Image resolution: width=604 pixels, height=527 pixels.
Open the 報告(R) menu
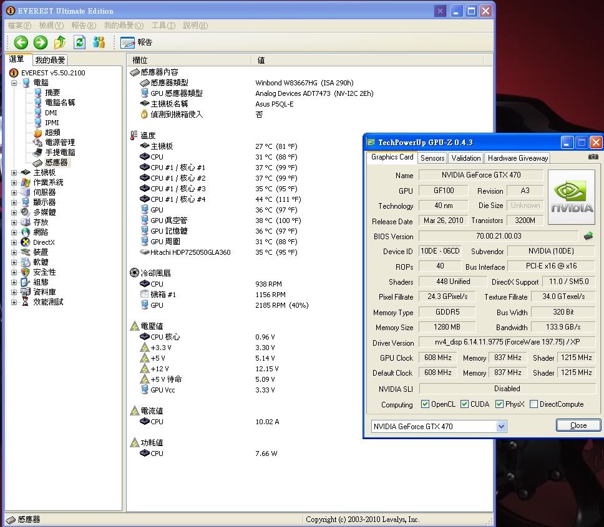pyautogui.click(x=84, y=26)
